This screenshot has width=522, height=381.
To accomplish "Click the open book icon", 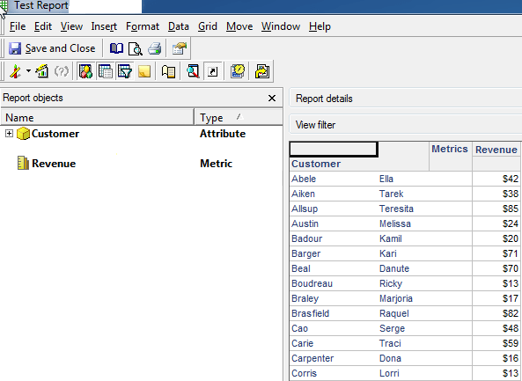I will click(x=116, y=48).
